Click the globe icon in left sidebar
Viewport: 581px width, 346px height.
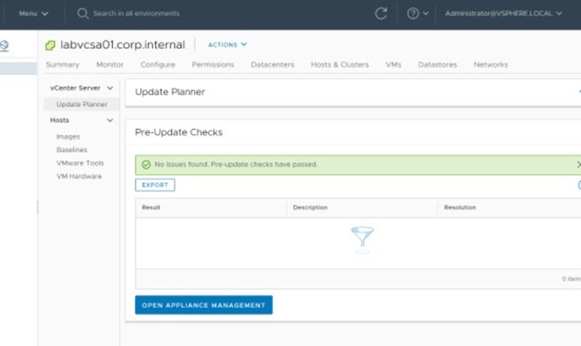coord(4,45)
